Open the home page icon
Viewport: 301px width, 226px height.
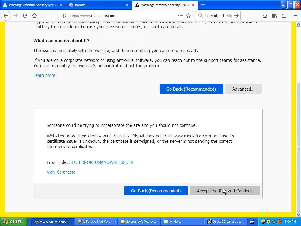[34, 16]
